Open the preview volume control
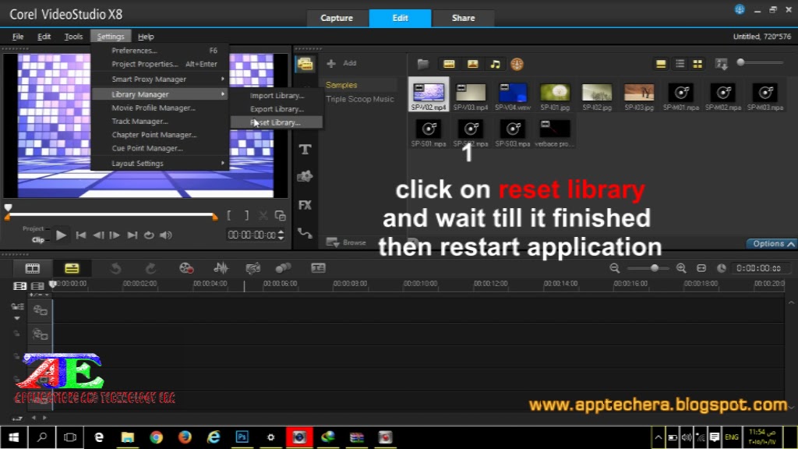 pyautogui.click(x=166, y=235)
